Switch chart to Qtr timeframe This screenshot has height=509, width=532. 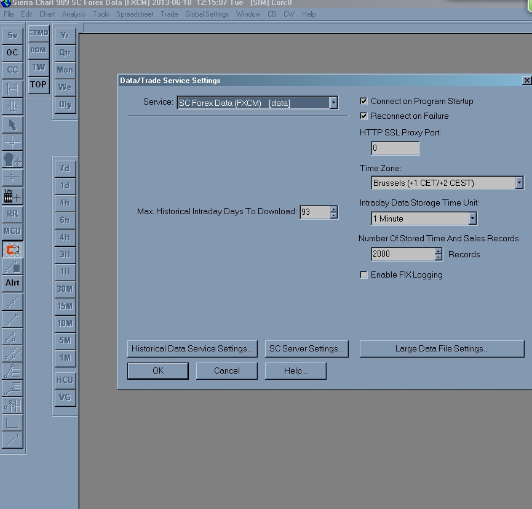tap(65, 53)
